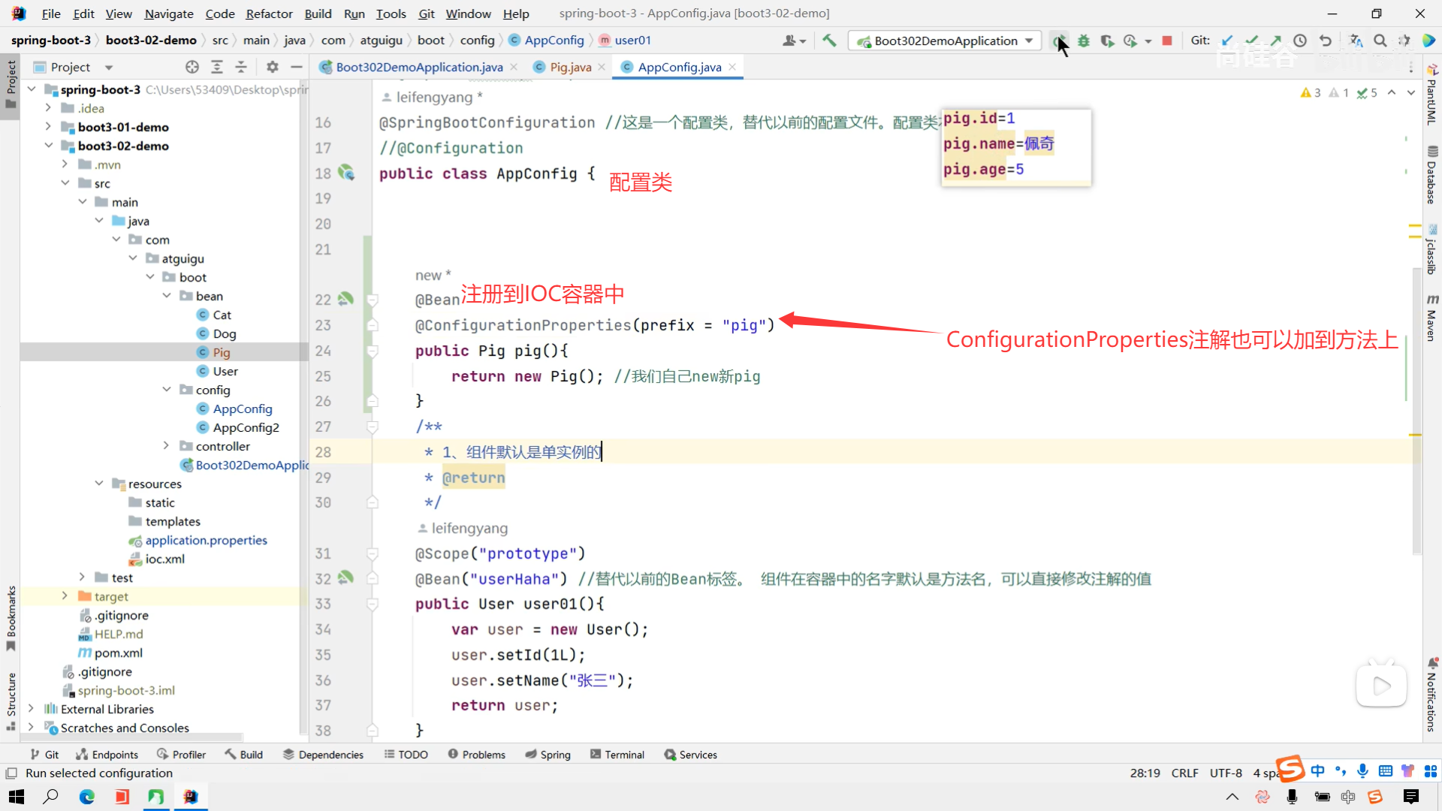
Task: Click the Build project hammer icon
Action: coord(829,41)
